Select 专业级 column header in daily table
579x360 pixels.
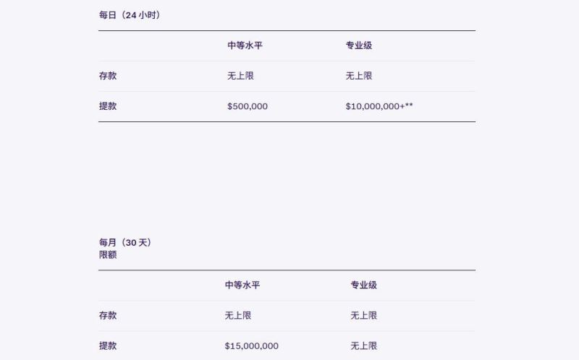point(358,46)
